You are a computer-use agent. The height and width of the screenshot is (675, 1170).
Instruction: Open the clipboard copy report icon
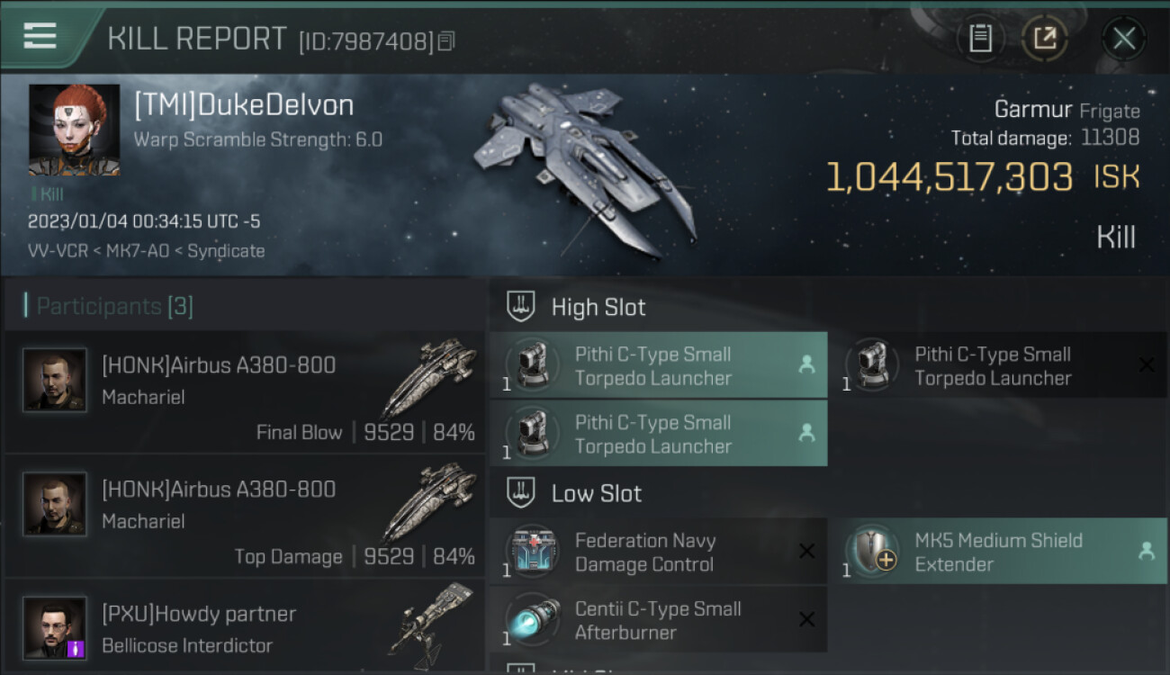(980, 39)
